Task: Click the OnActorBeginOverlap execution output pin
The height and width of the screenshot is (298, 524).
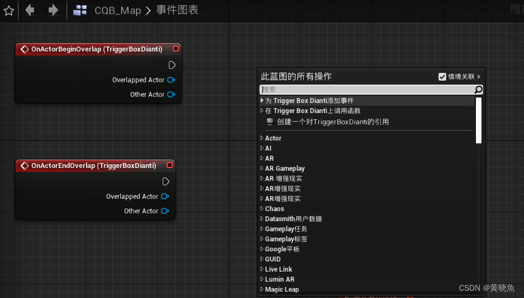Action: (172, 65)
